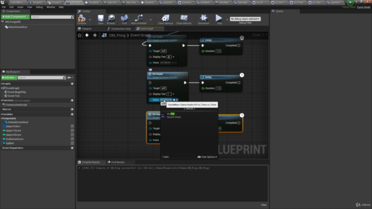Click Clear in compiler results
The image size is (372, 209).
pyautogui.click(x=264, y=205)
